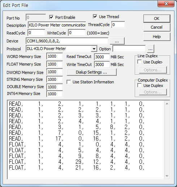Click the line READ, 1, 2, 4, 4

click(x=77, y=121)
